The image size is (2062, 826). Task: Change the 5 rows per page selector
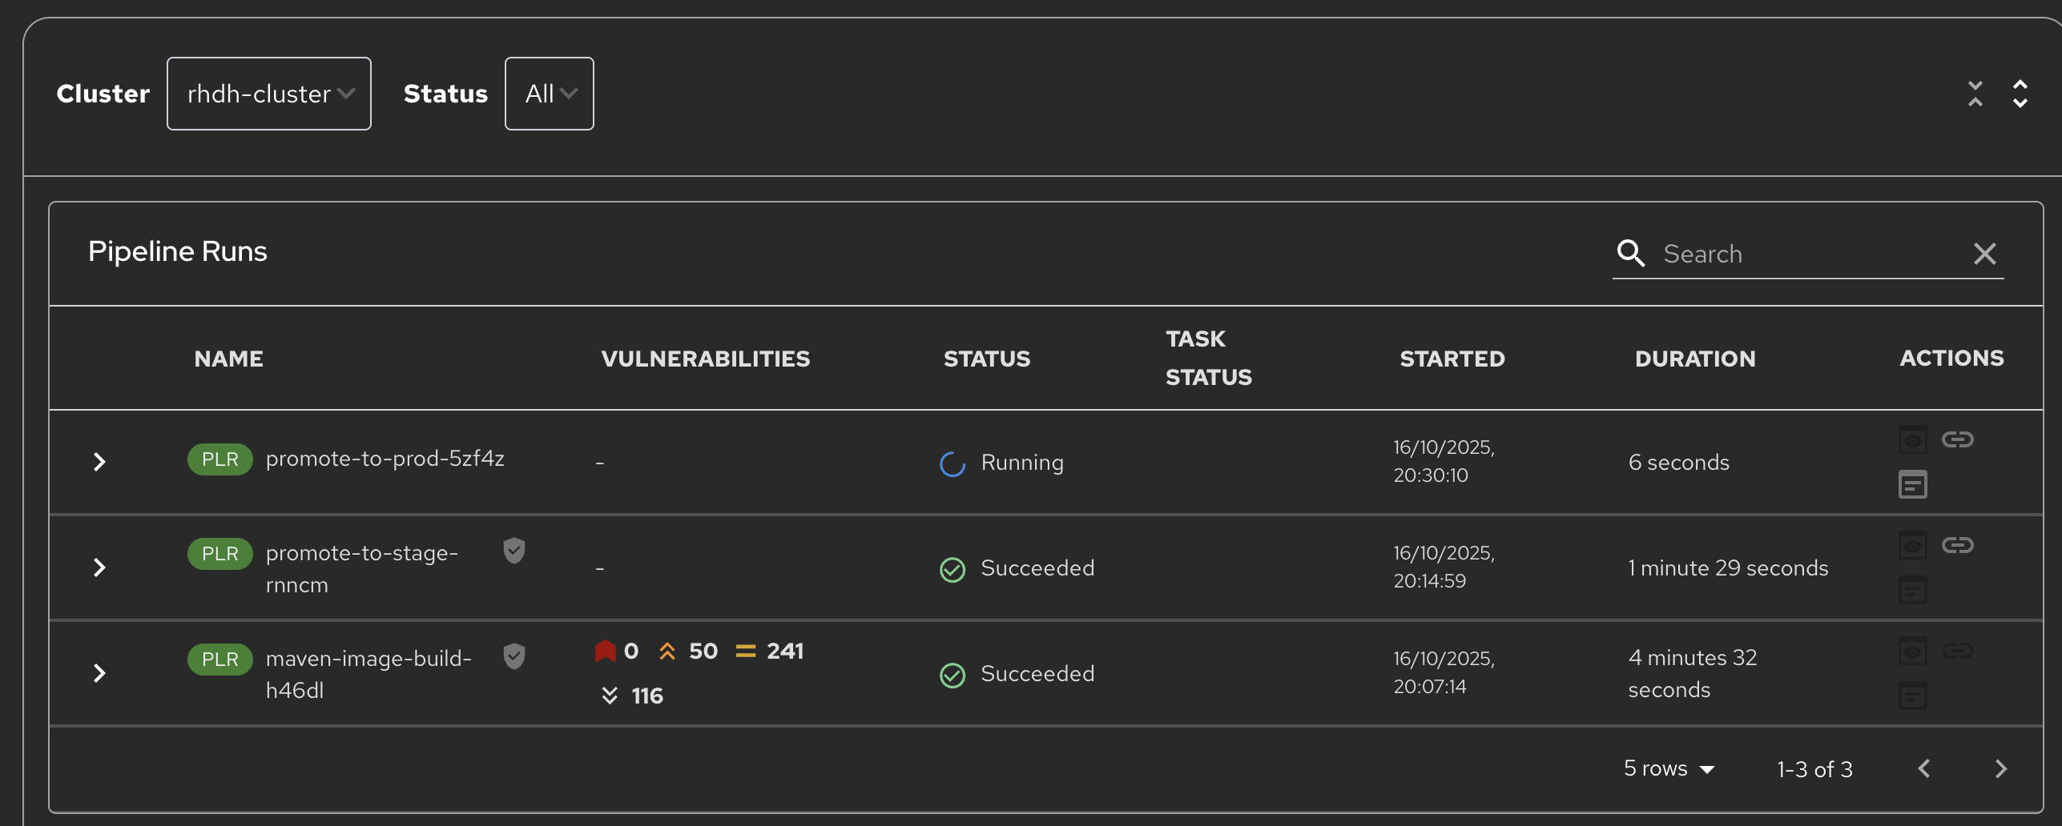click(x=1669, y=768)
